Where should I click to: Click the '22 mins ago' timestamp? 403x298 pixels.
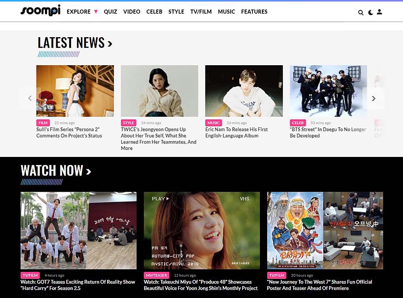pos(64,123)
